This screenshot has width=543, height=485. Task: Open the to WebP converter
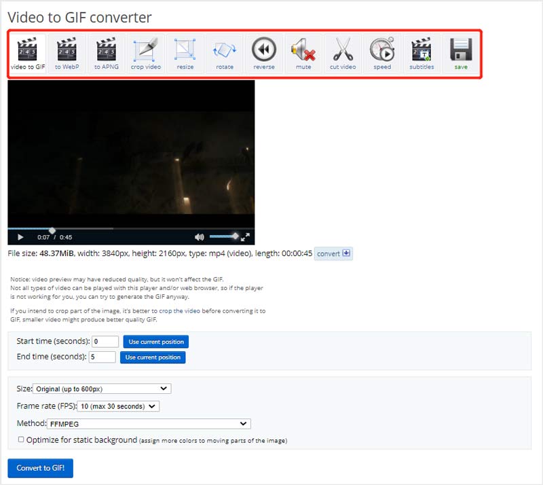[66, 53]
